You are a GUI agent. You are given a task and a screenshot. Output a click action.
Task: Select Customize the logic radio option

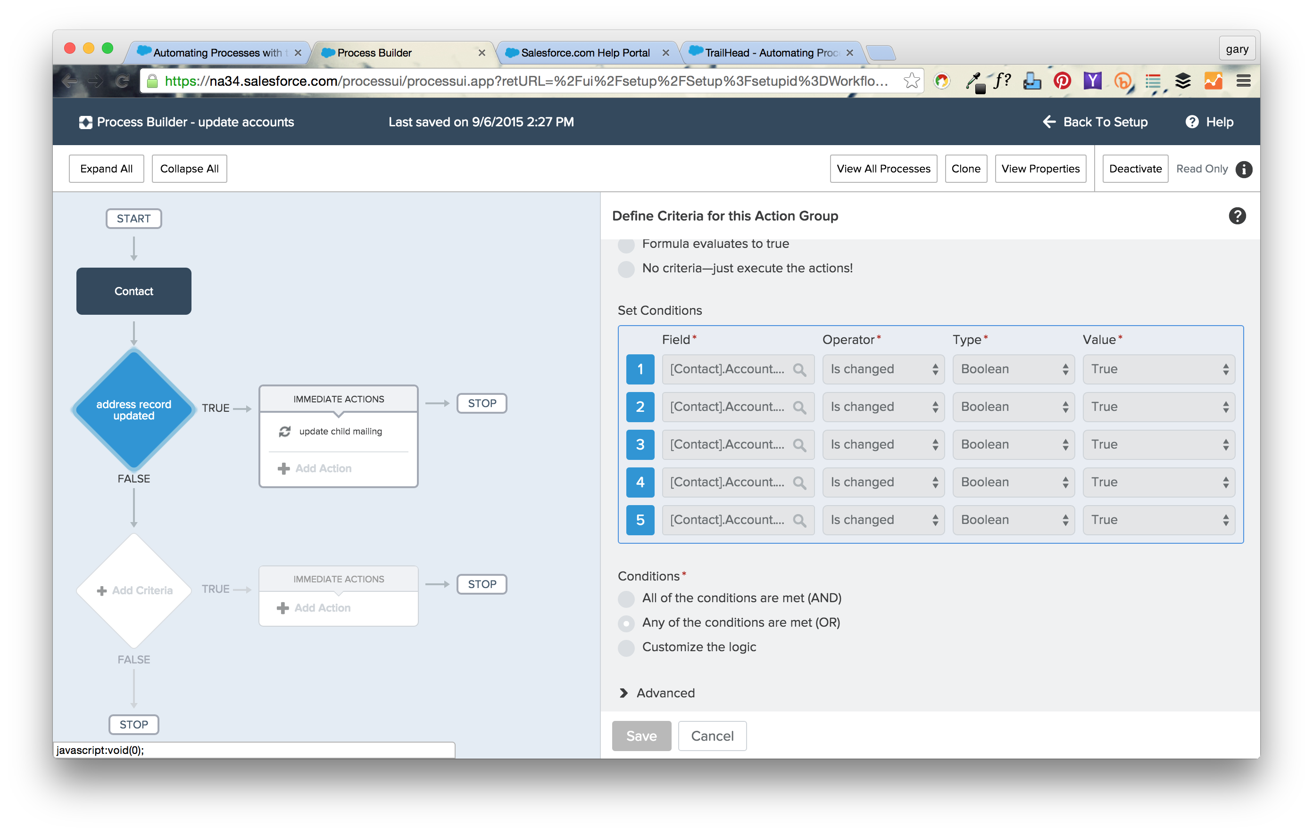626,648
